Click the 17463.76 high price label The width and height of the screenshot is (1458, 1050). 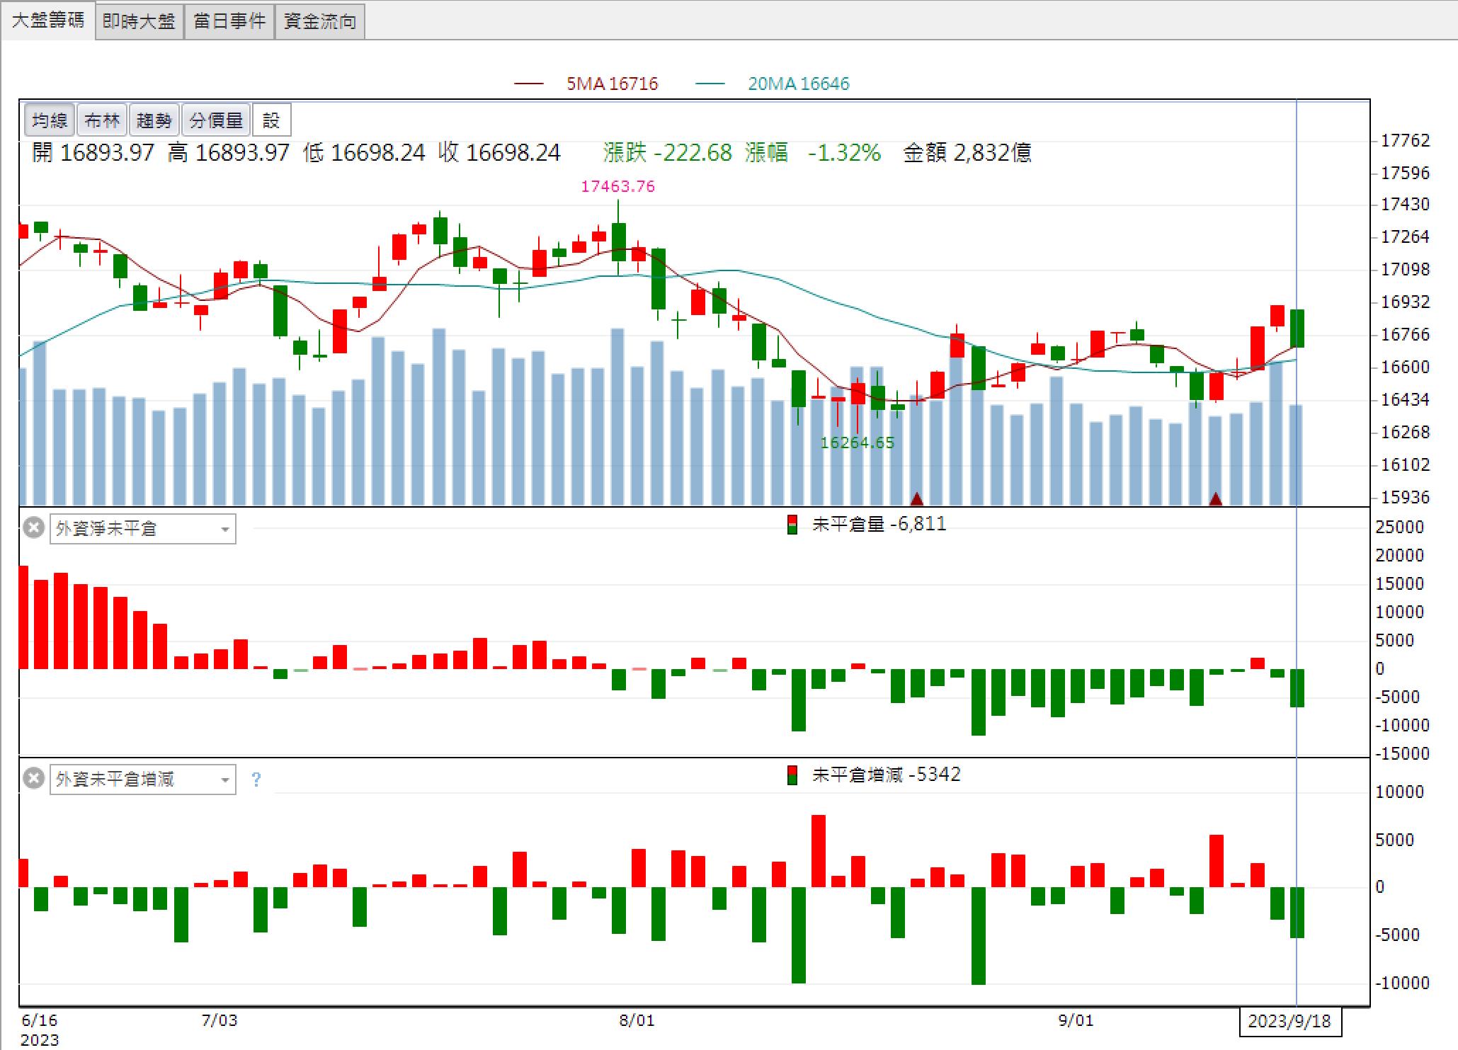click(x=618, y=186)
